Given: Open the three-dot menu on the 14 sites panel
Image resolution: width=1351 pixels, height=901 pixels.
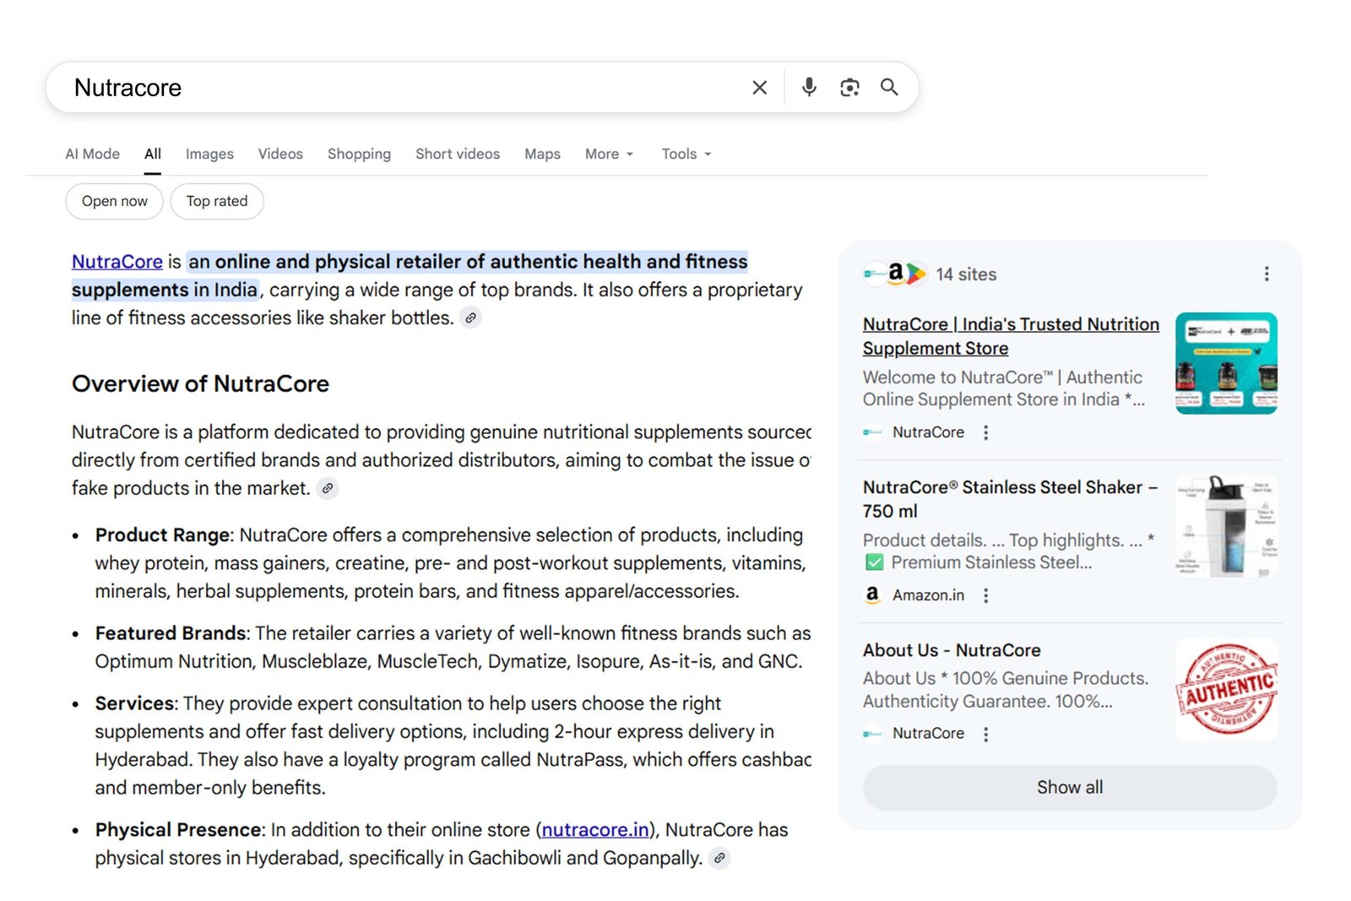Looking at the screenshot, I should tap(1267, 274).
